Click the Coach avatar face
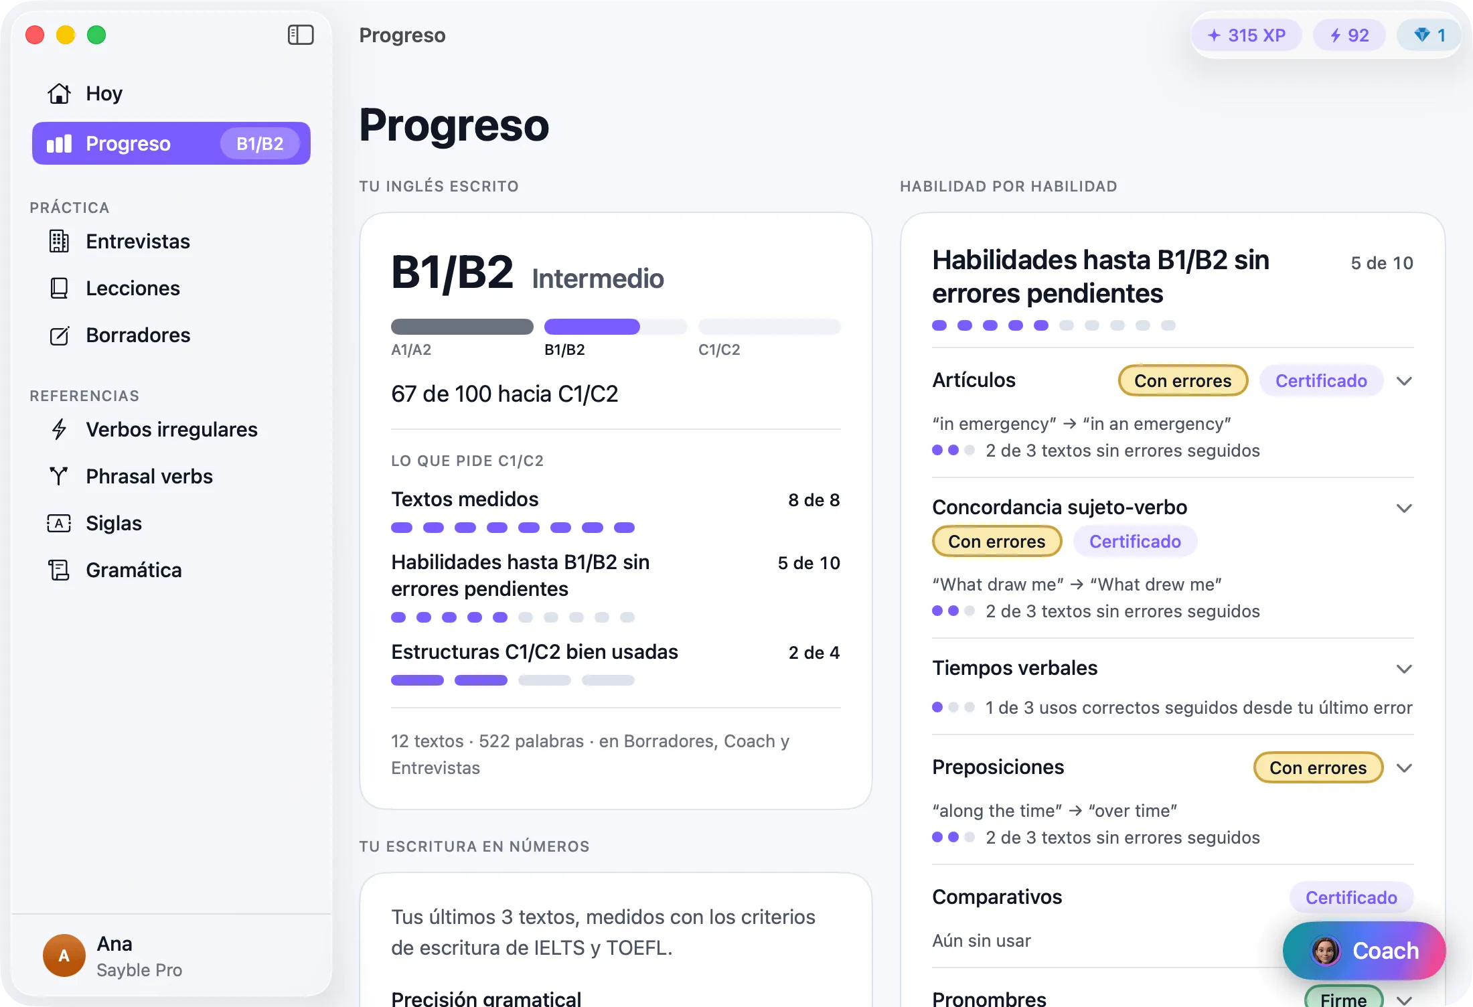This screenshot has width=1473, height=1007. (x=1325, y=951)
